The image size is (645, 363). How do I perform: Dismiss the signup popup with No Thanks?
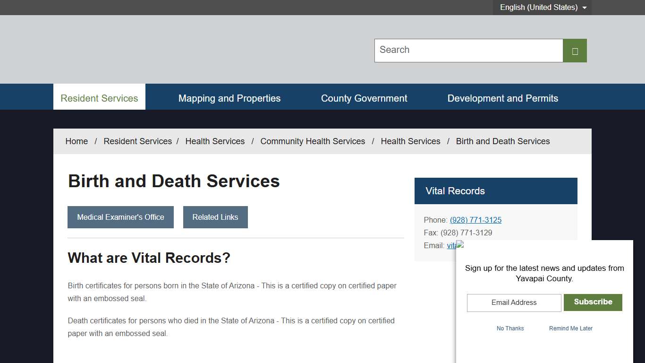tap(510, 328)
